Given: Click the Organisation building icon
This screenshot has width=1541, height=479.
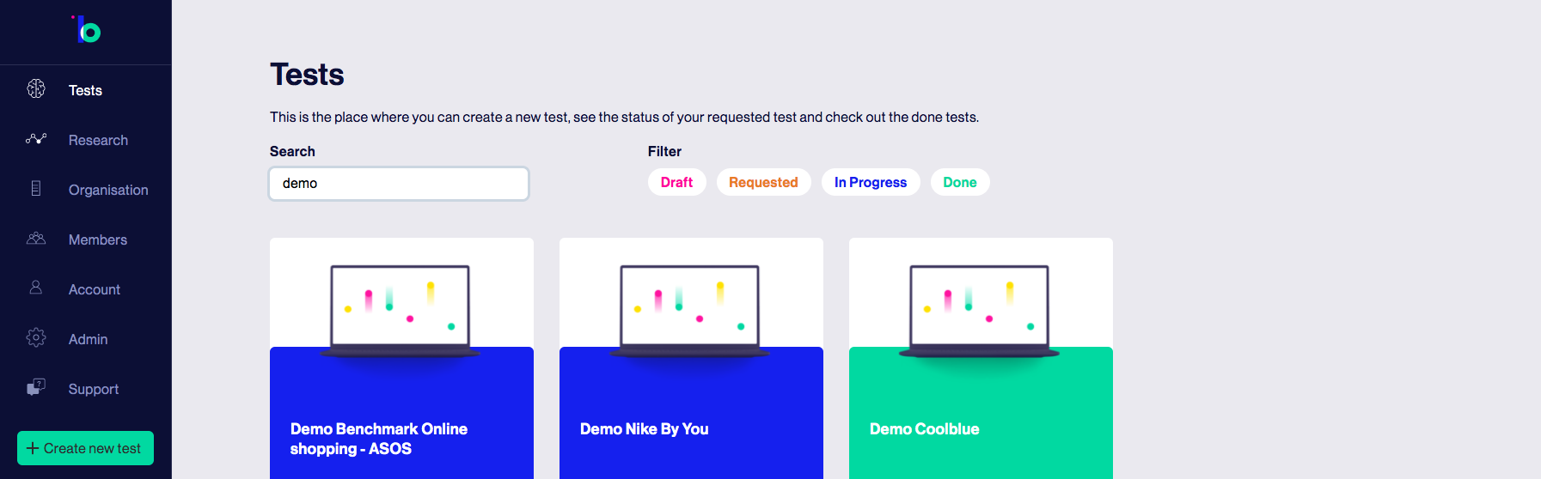Looking at the screenshot, I should click(36, 188).
